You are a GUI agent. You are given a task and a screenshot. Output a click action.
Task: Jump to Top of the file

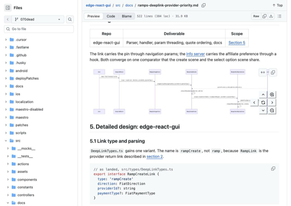pyautogui.click(x=277, y=5)
